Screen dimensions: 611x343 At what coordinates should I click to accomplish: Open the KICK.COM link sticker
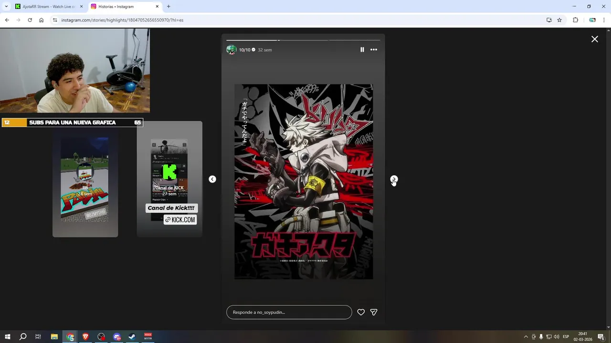[x=180, y=220]
